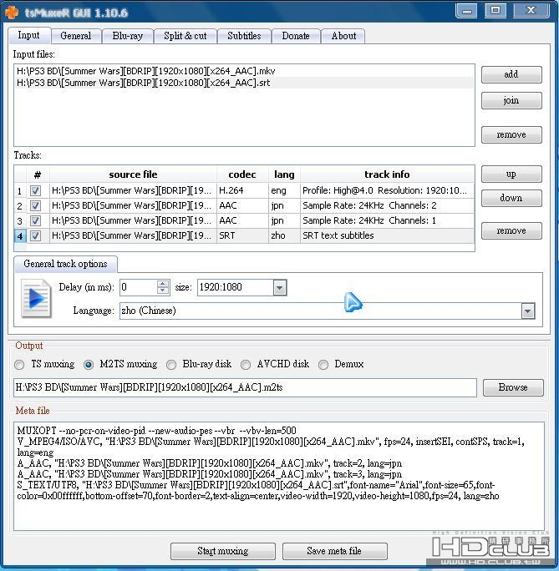This screenshot has height=571, width=559.
Task: Increase the Delay value with up spinner arrow
Action: 163,283
